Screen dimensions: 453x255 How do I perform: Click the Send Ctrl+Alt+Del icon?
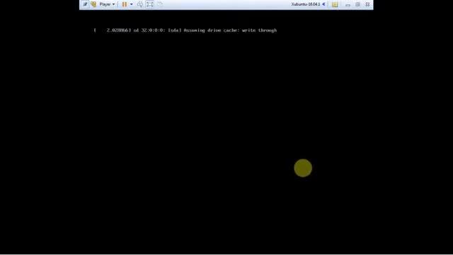point(140,4)
